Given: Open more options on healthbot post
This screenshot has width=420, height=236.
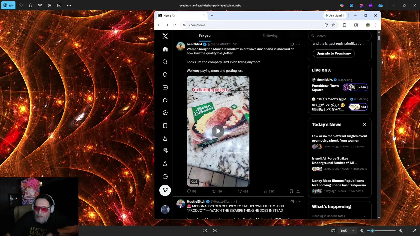Looking at the screenshot, I should point(298,44).
